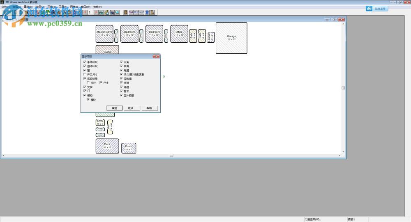This screenshot has width=411, height=222.
Task: Click the blue icon left of boot icon
Action: click(x=147, y=12)
